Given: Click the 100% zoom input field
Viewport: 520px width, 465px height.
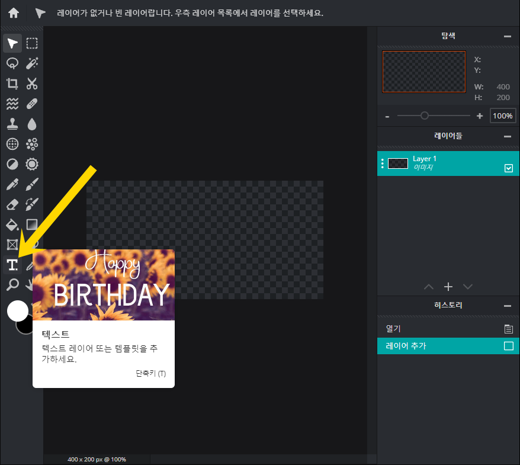Looking at the screenshot, I should point(502,116).
